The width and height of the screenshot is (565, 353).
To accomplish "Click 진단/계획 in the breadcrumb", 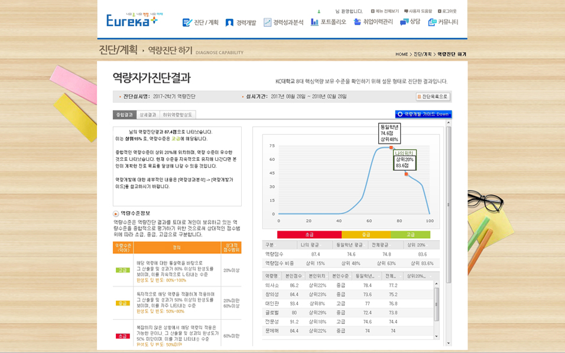I will pyautogui.click(x=423, y=54).
